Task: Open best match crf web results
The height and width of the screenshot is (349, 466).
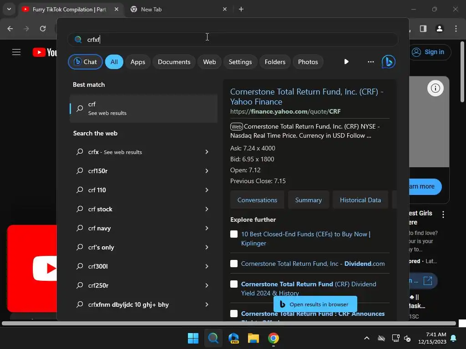Action: click(x=143, y=108)
